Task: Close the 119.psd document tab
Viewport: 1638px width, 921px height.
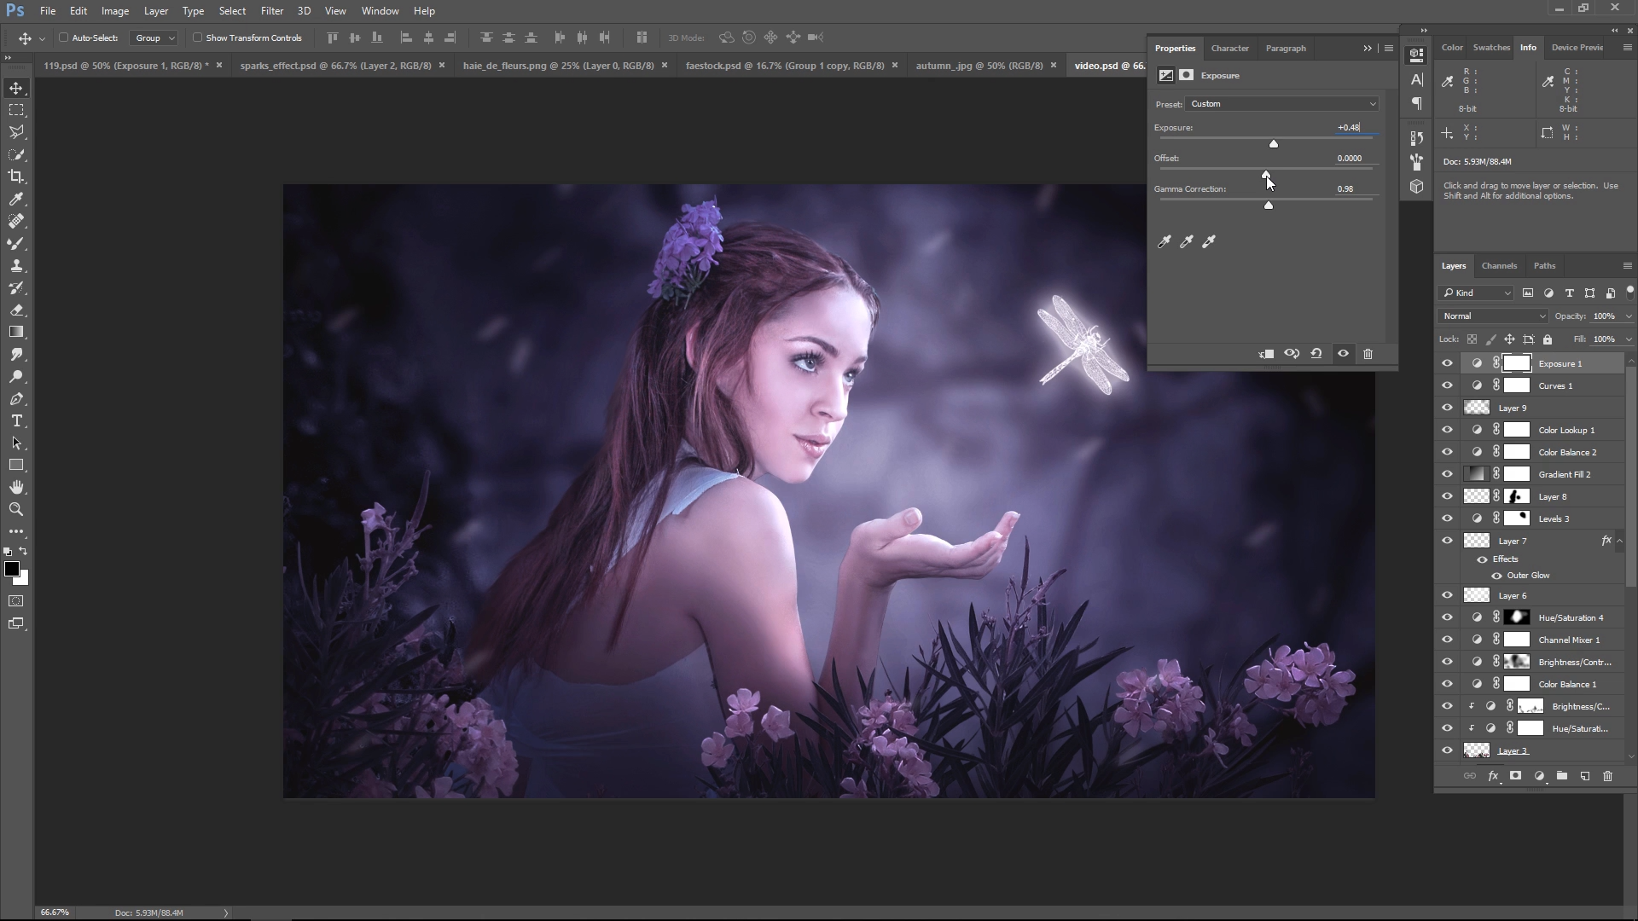Action: coord(219,65)
